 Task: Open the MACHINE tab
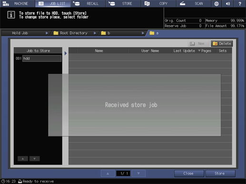pos(18,3)
